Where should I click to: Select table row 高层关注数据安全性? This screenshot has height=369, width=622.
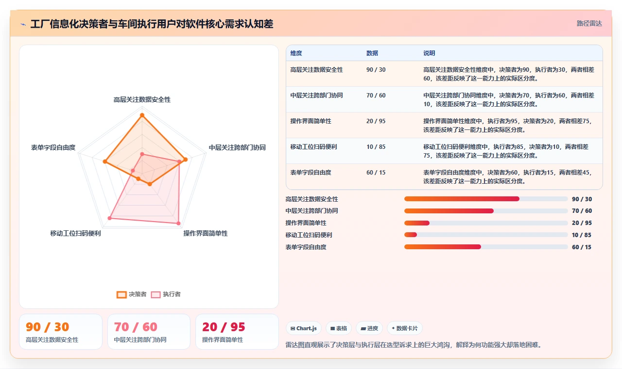(444, 74)
